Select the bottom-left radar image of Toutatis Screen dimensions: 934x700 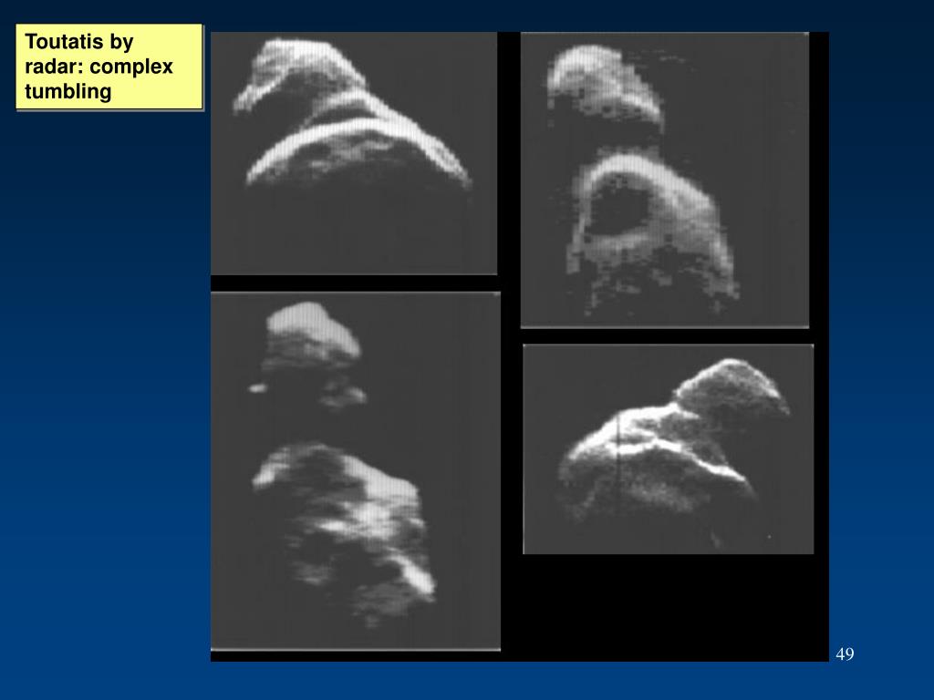point(356,471)
